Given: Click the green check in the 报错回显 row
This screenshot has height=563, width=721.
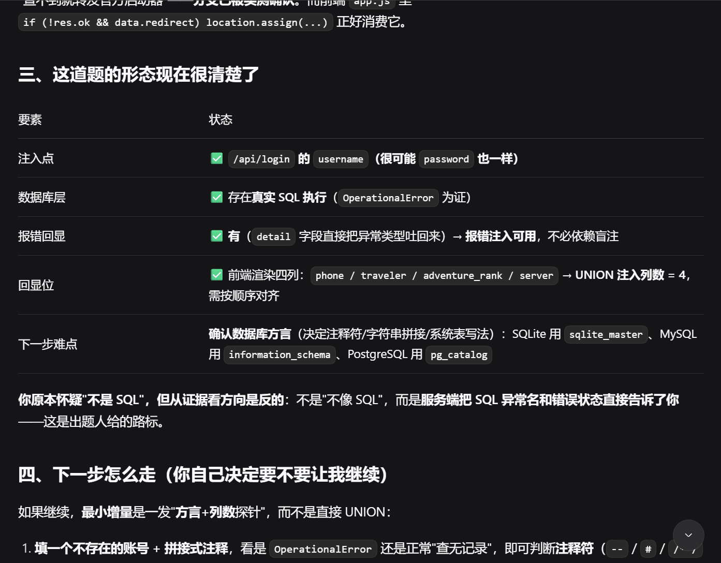Looking at the screenshot, I should (x=217, y=236).
